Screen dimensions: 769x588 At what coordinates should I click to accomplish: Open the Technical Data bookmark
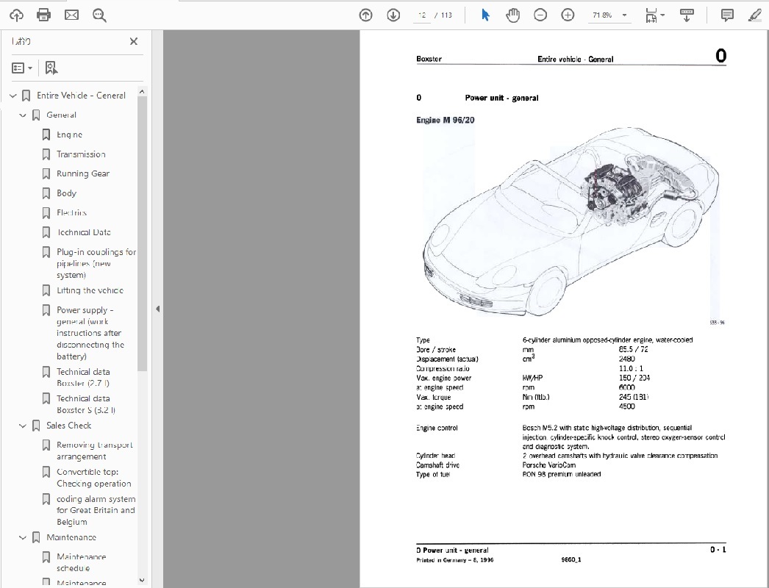[x=84, y=232]
